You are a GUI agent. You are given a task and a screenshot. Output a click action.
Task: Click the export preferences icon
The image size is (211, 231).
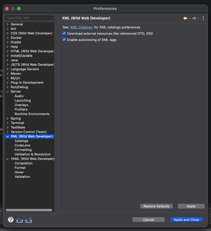29,220
